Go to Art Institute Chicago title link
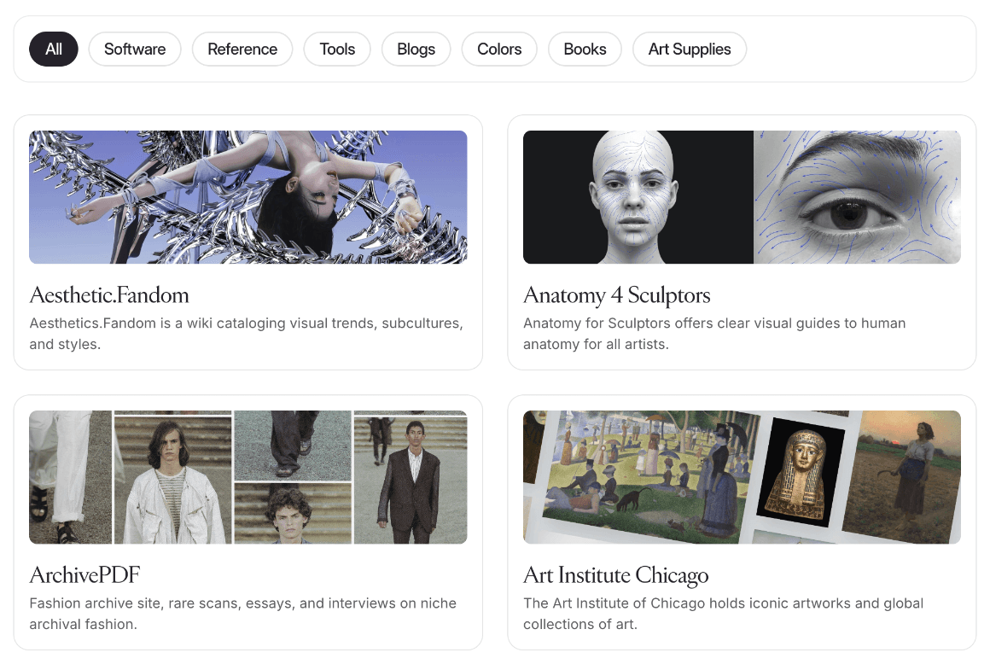The width and height of the screenshot is (990, 664). point(616,575)
